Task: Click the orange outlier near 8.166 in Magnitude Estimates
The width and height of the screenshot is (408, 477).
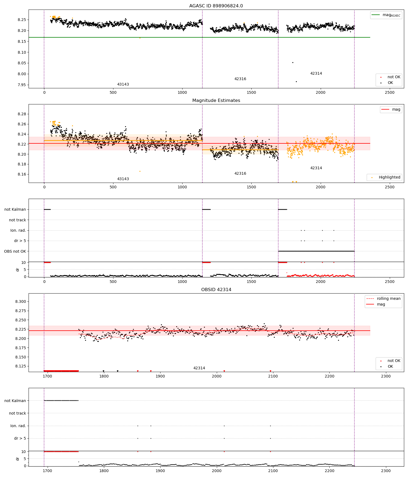Action: (x=140, y=171)
